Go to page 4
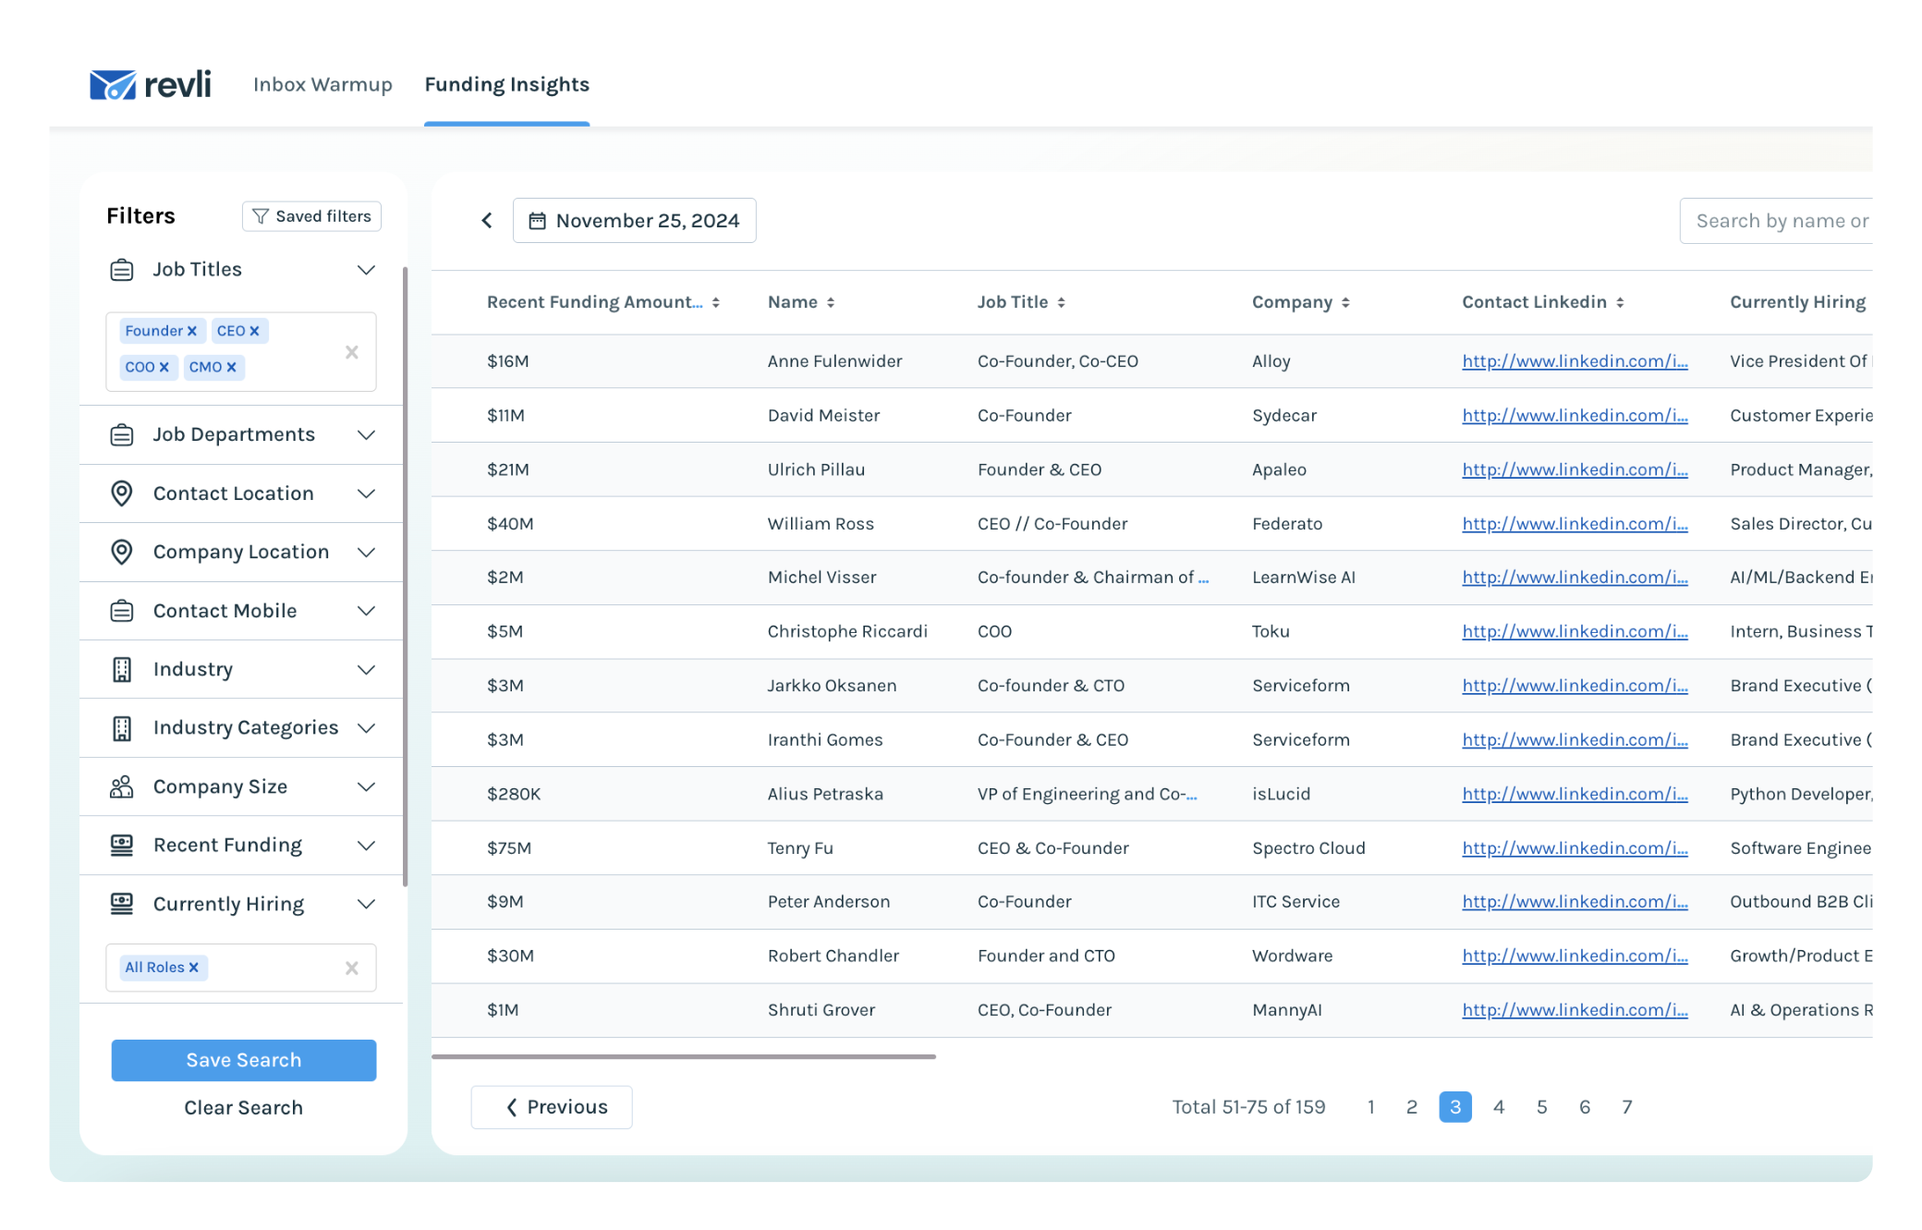The image size is (1922, 1230). pos(1499,1107)
